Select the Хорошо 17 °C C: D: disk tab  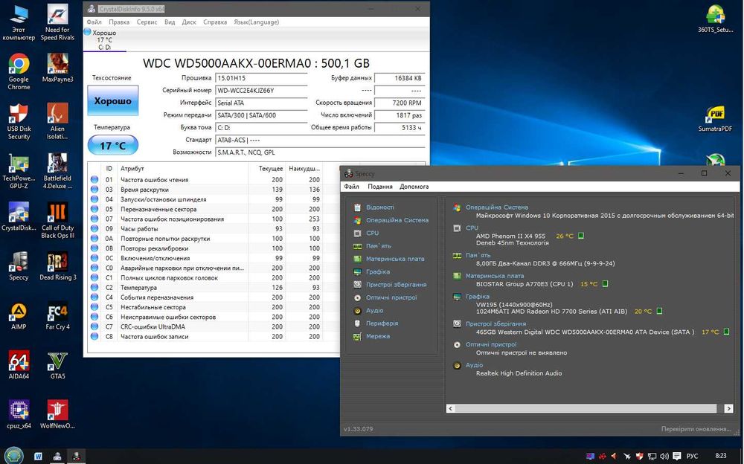pos(104,40)
